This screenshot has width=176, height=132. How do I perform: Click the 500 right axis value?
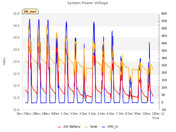164,28
